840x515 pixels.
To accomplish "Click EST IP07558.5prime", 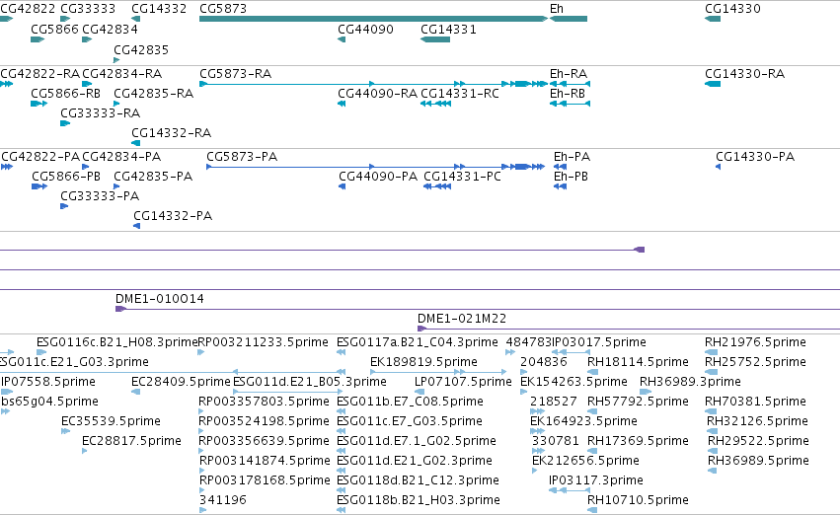I will (48, 382).
